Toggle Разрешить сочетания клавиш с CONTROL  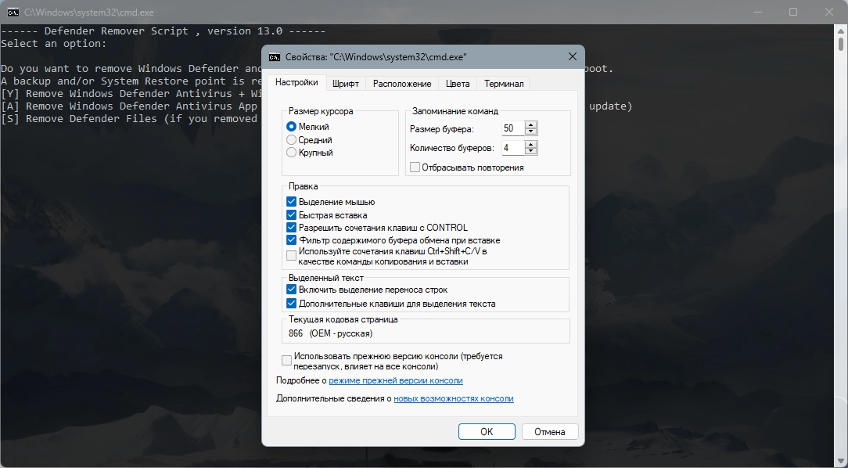tap(291, 227)
